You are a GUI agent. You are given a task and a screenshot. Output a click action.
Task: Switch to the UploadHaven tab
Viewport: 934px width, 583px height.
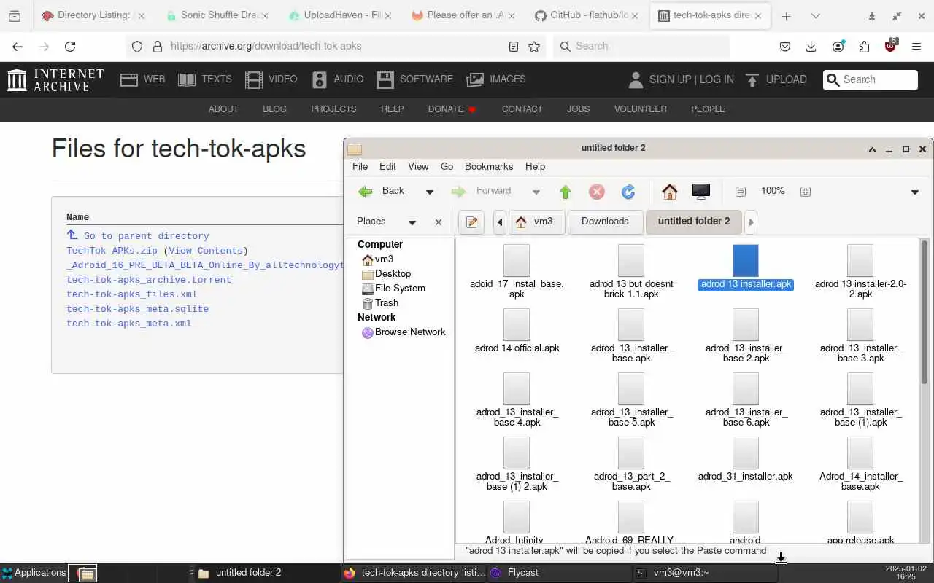click(340, 15)
